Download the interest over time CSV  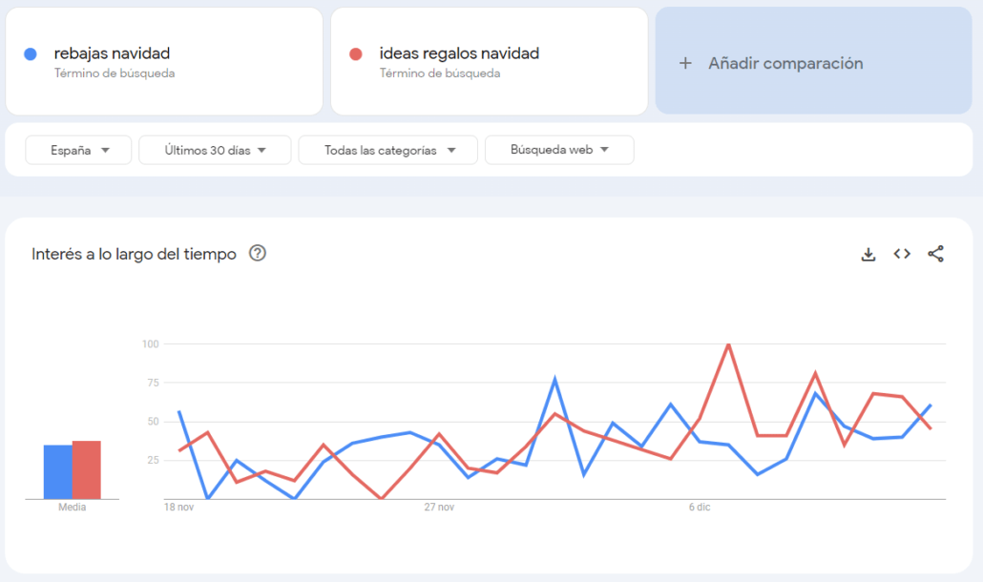point(868,254)
